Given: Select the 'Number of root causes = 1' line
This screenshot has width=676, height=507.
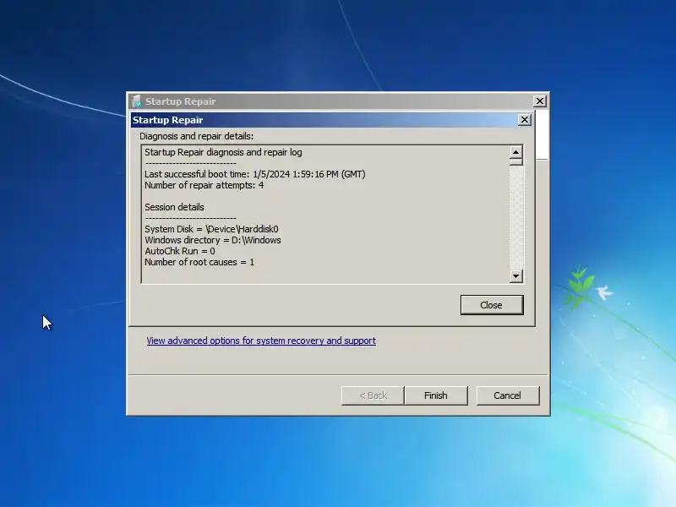Looking at the screenshot, I should [x=199, y=262].
